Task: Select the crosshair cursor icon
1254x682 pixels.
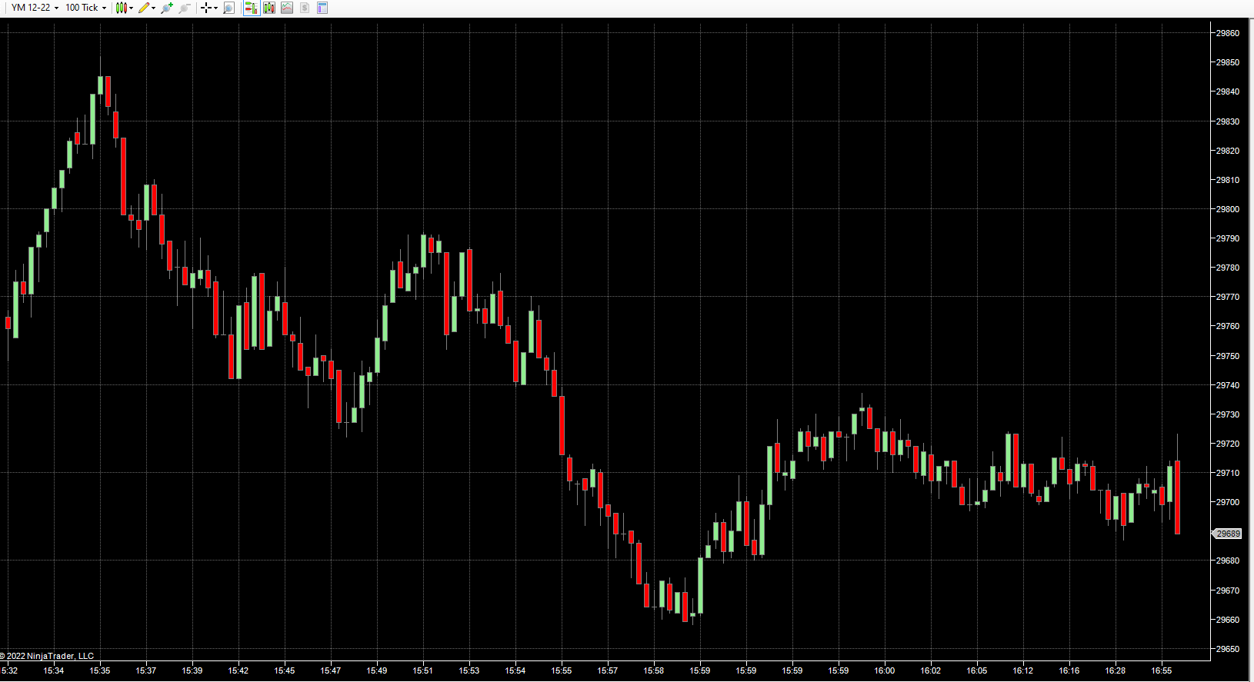Action: [206, 8]
